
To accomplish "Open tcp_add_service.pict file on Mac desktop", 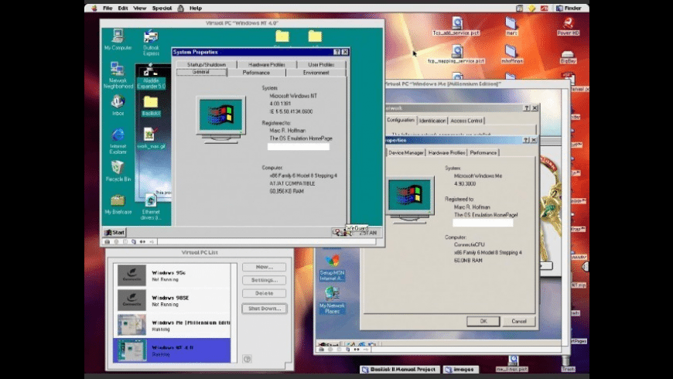I will click(456, 26).
